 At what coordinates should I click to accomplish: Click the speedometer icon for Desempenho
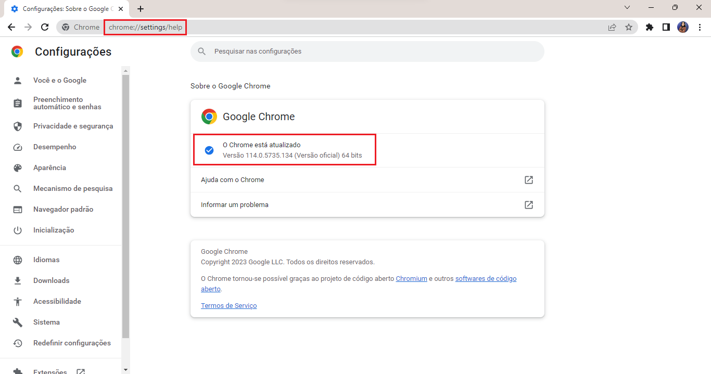(18, 147)
